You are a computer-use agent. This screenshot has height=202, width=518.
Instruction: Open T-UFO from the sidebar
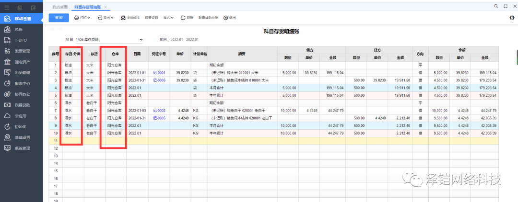pyautogui.click(x=20, y=40)
